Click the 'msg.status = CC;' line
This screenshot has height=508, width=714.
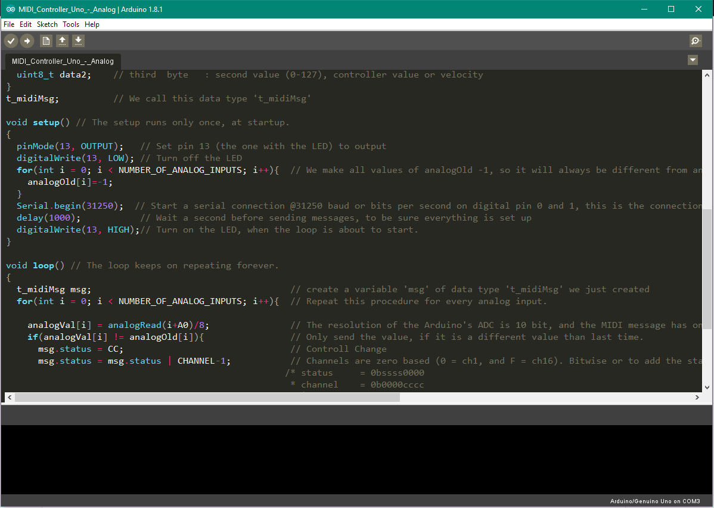click(x=80, y=349)
